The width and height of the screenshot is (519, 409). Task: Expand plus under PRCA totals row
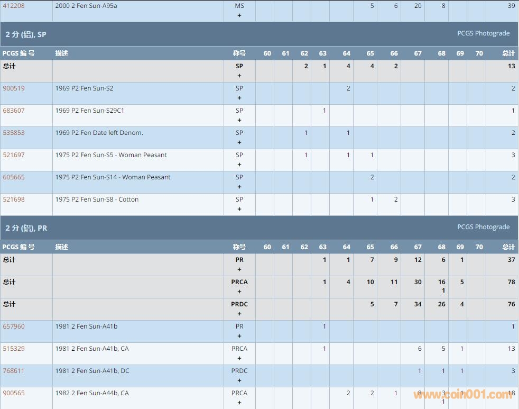[239, 292]
